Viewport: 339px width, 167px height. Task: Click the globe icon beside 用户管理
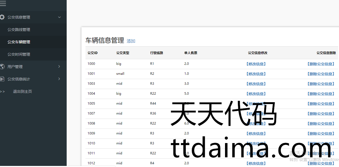pos(2,67)
